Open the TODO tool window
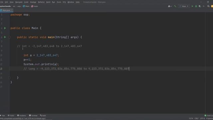The image size is (213, 120). [x=11, y=116]
